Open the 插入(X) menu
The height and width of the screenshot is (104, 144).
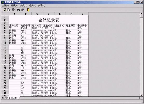click(24, 5)
